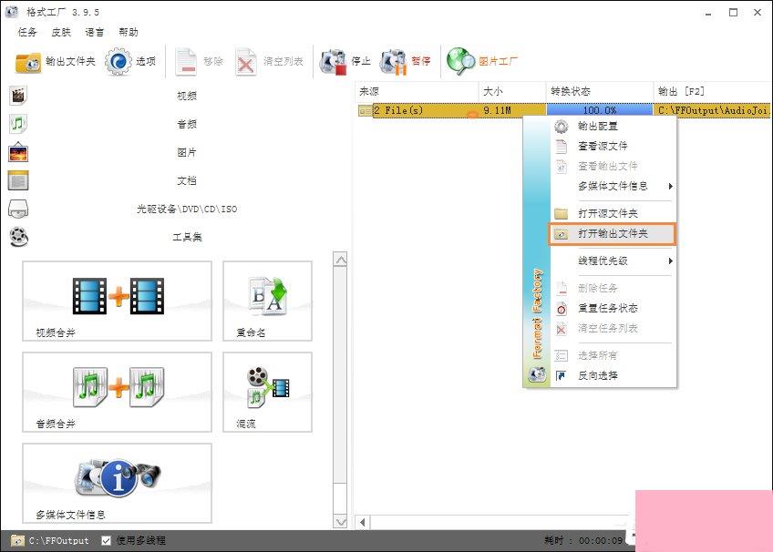Click the 来源 column header
Image resolution: width=773 pixels, height=552 pixels.
point(417,91)
